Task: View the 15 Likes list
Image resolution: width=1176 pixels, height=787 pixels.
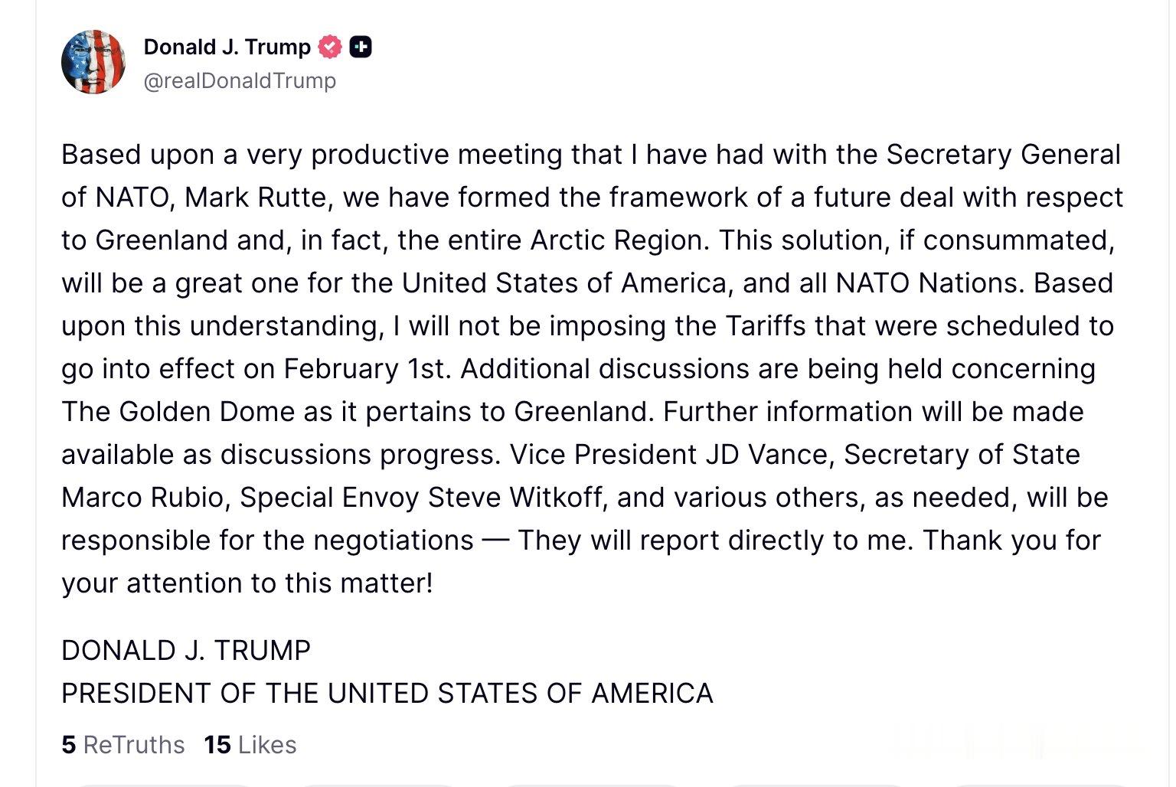Action: pyautogui.click(x=250, y=745)
